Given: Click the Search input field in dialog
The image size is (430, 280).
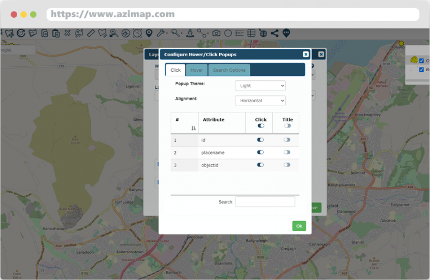Looking at the screenshot, I should 265,202.
